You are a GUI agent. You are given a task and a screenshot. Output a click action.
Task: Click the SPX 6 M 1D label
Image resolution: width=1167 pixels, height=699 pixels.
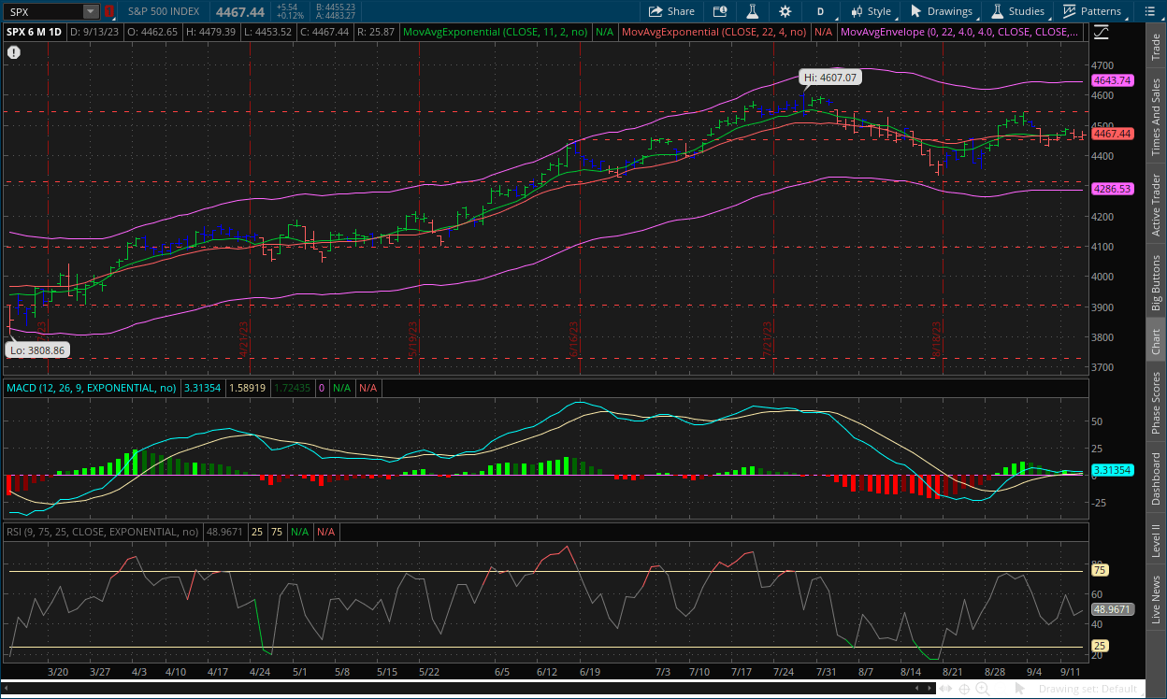(x=35, y=32)
